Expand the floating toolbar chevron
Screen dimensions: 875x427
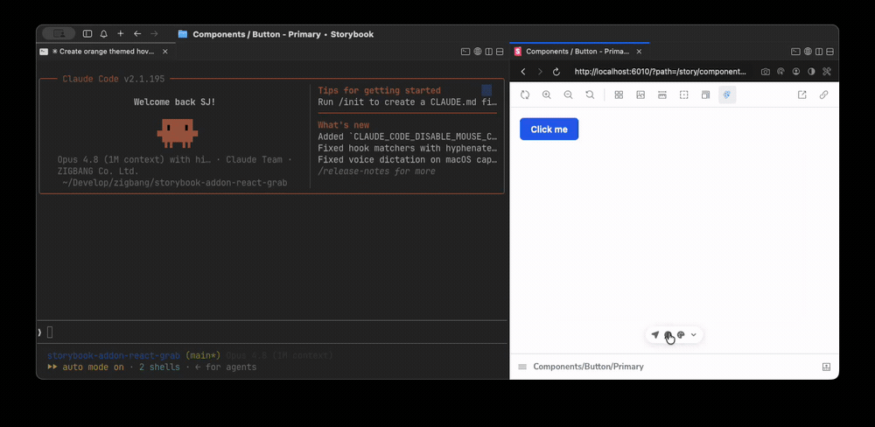point(694,335)
